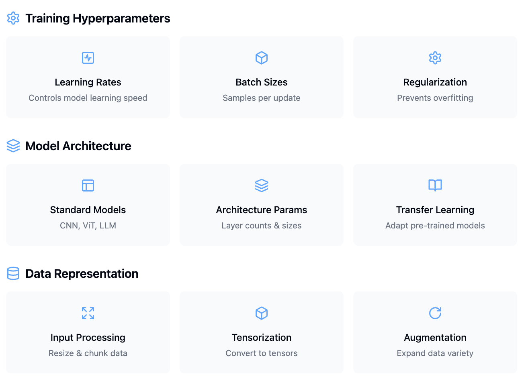
Task: Open the Learning Rates title
Action: [x=88, y=82]
